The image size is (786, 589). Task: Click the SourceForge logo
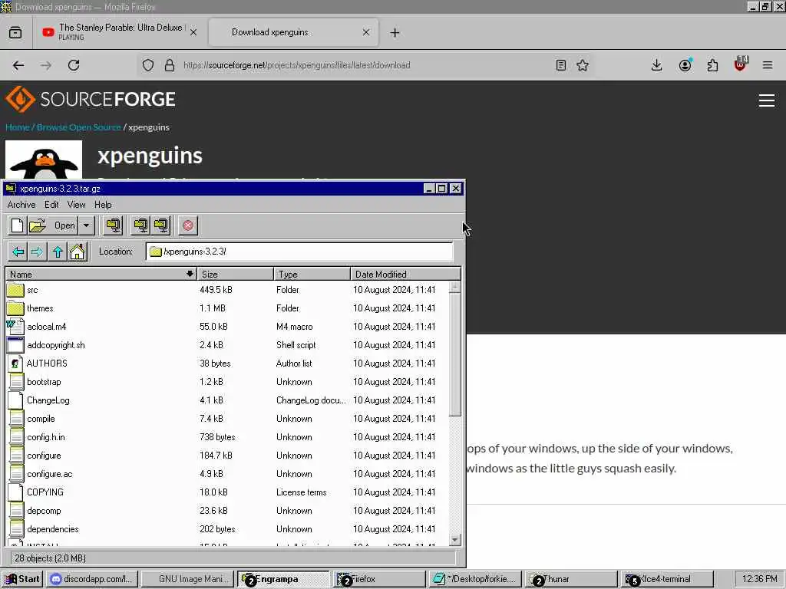91,99
